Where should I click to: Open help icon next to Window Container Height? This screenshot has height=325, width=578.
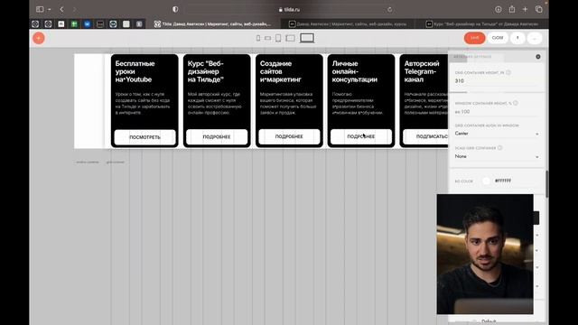[516, 103]
